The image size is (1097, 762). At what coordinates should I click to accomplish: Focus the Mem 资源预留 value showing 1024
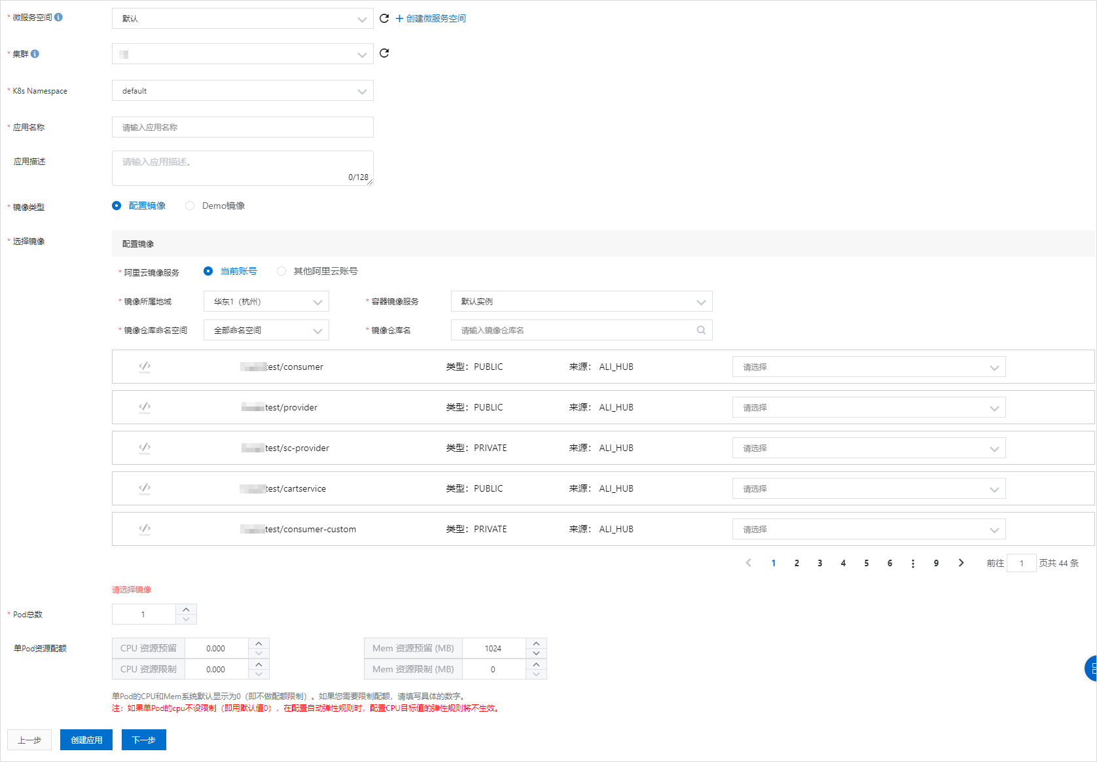(494, 648)
